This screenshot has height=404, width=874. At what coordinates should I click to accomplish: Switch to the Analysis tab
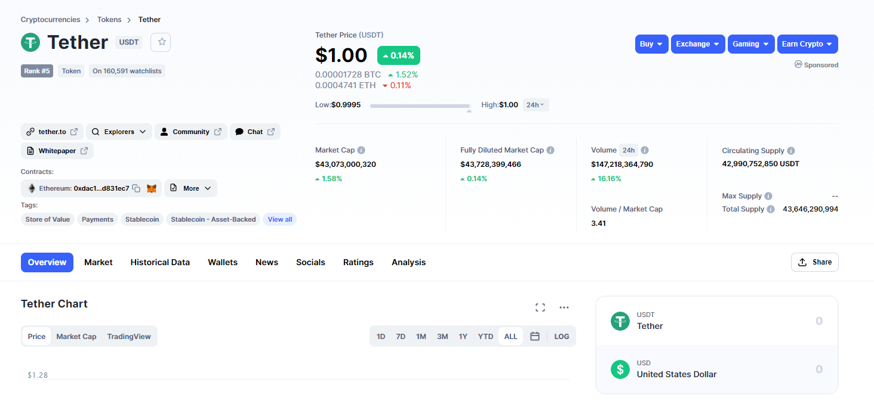(x=409, y=262)
